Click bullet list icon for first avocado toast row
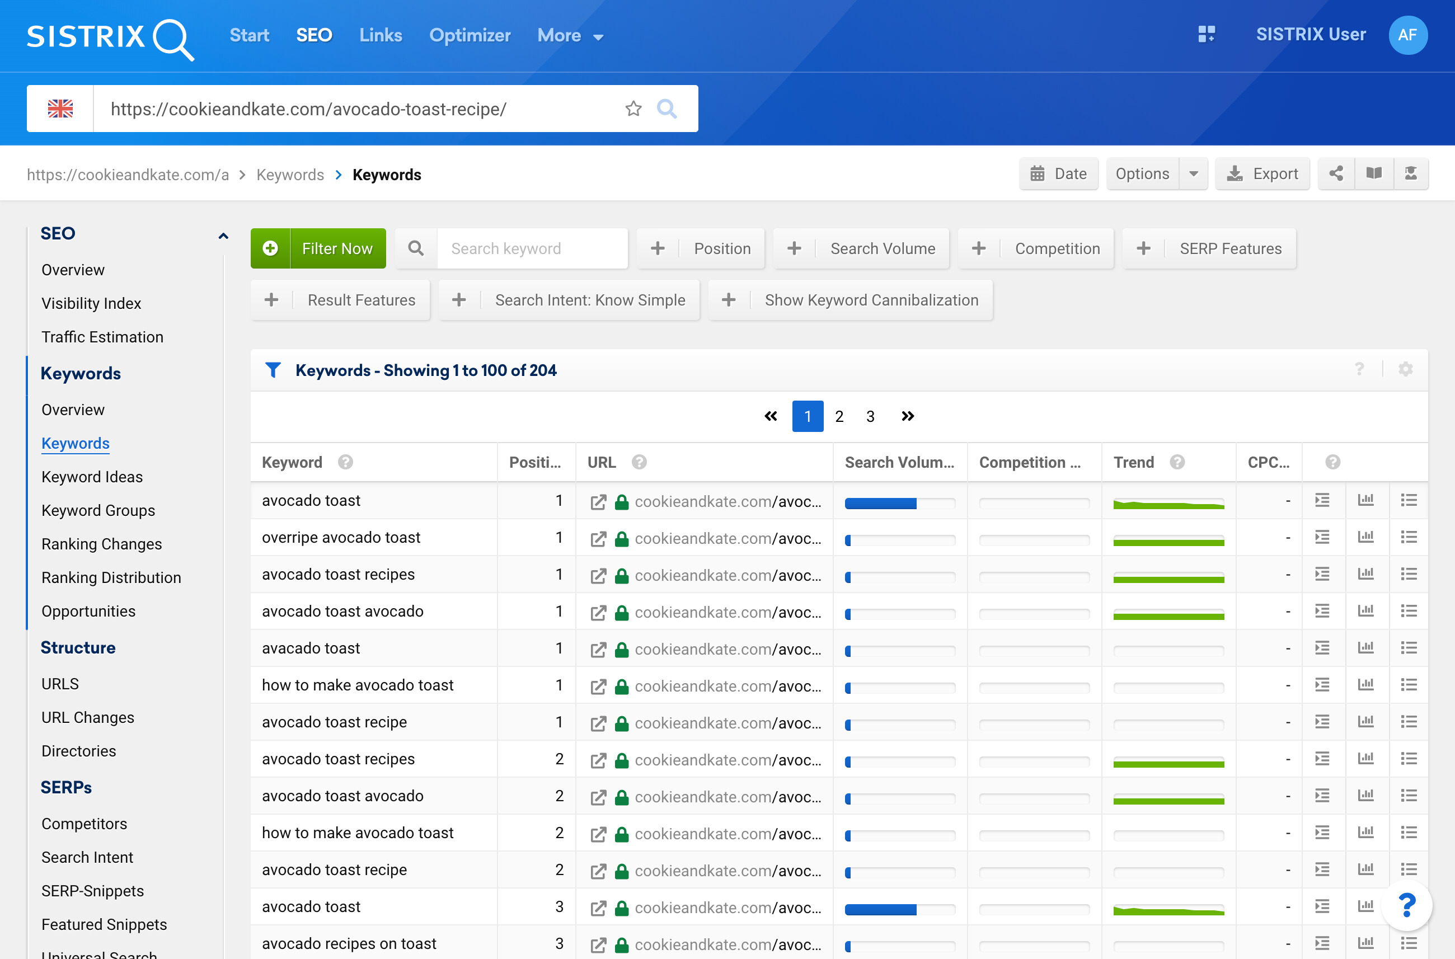 1409,500
